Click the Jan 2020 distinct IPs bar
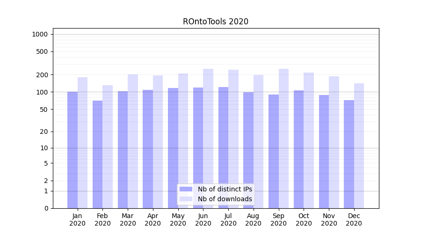 [x=73, y=150]
